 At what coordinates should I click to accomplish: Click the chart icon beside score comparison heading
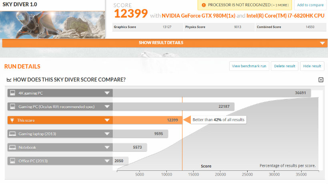point(9,80)
